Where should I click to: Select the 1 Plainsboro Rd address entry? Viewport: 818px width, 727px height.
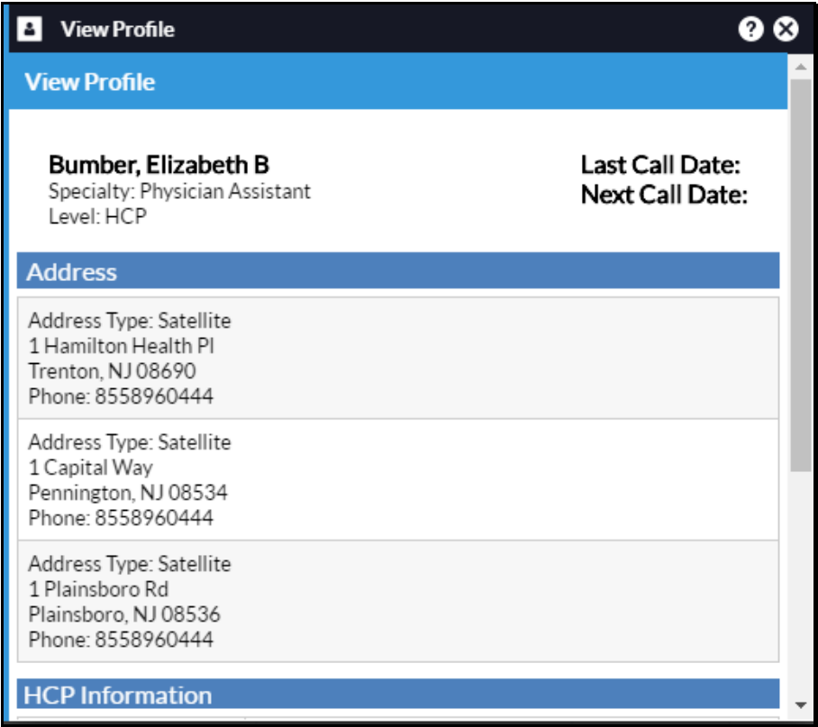(398, 601)
